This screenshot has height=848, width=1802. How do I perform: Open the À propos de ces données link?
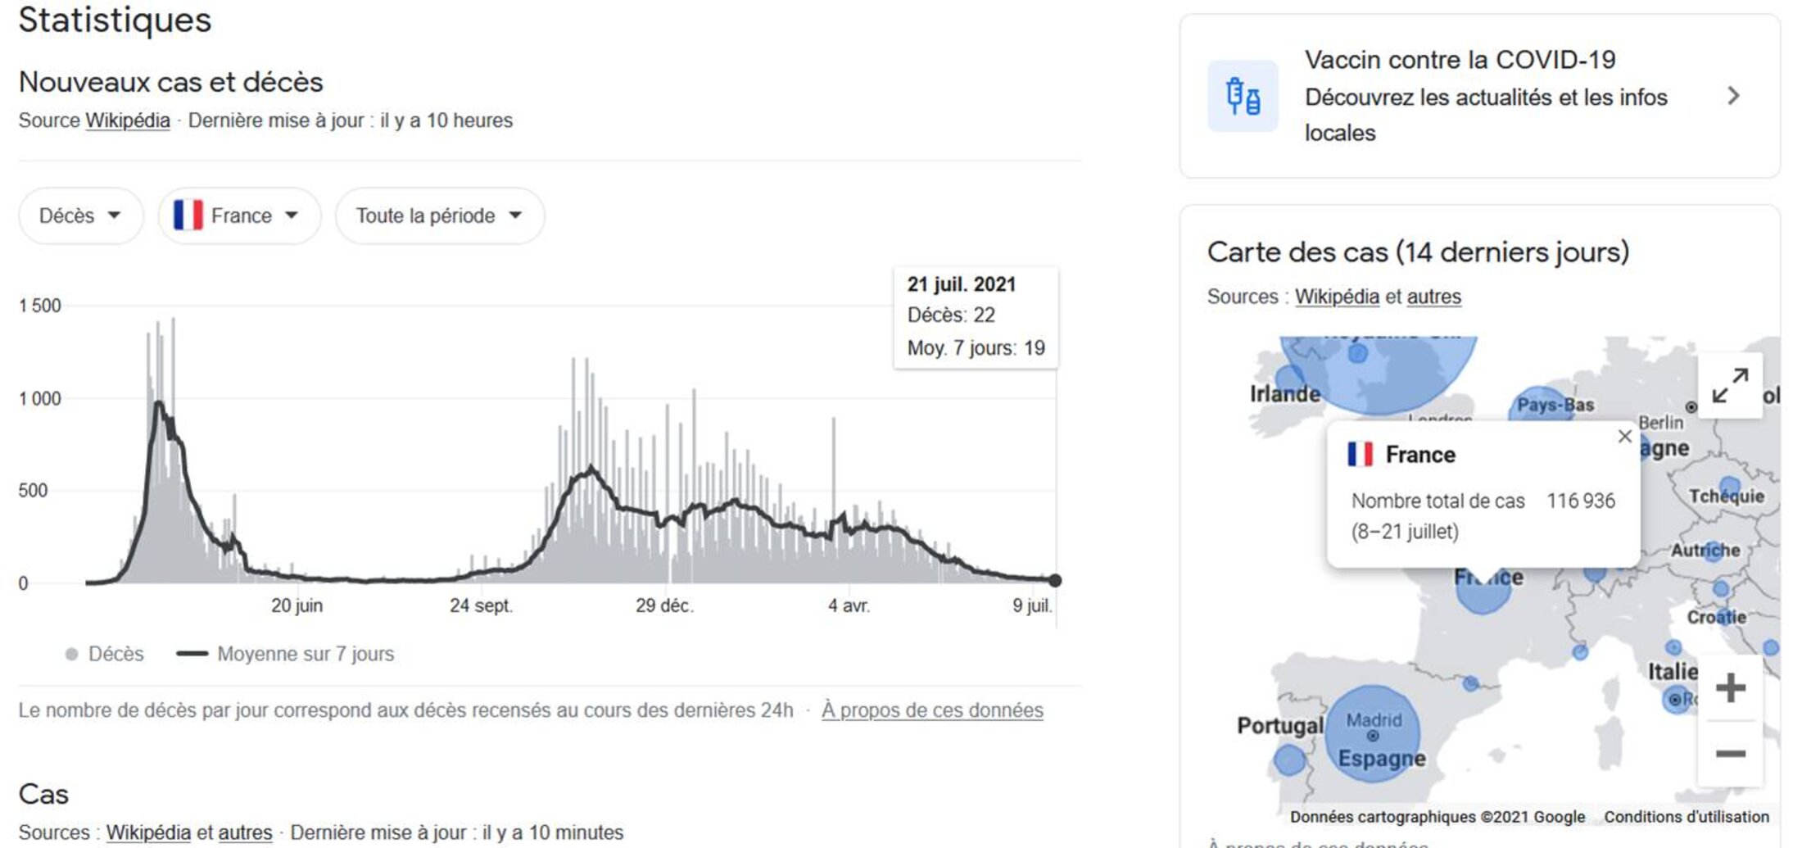click(932, 710)
